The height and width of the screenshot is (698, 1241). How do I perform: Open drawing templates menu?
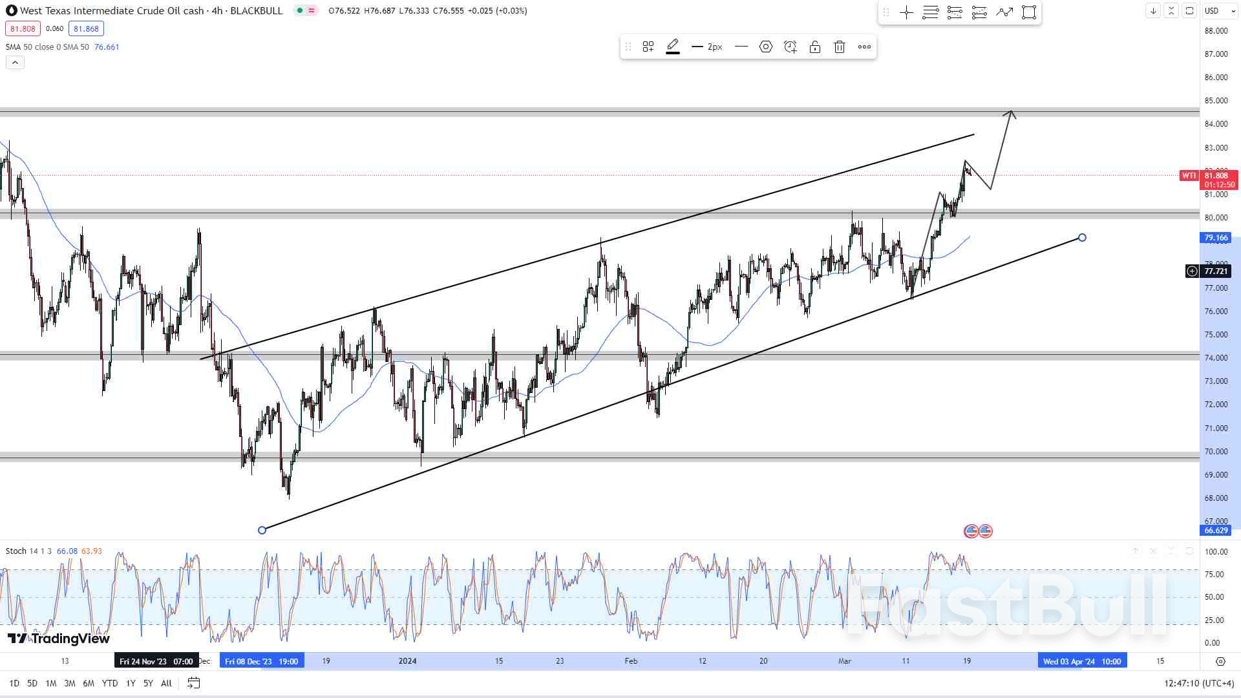pos(648,47)
